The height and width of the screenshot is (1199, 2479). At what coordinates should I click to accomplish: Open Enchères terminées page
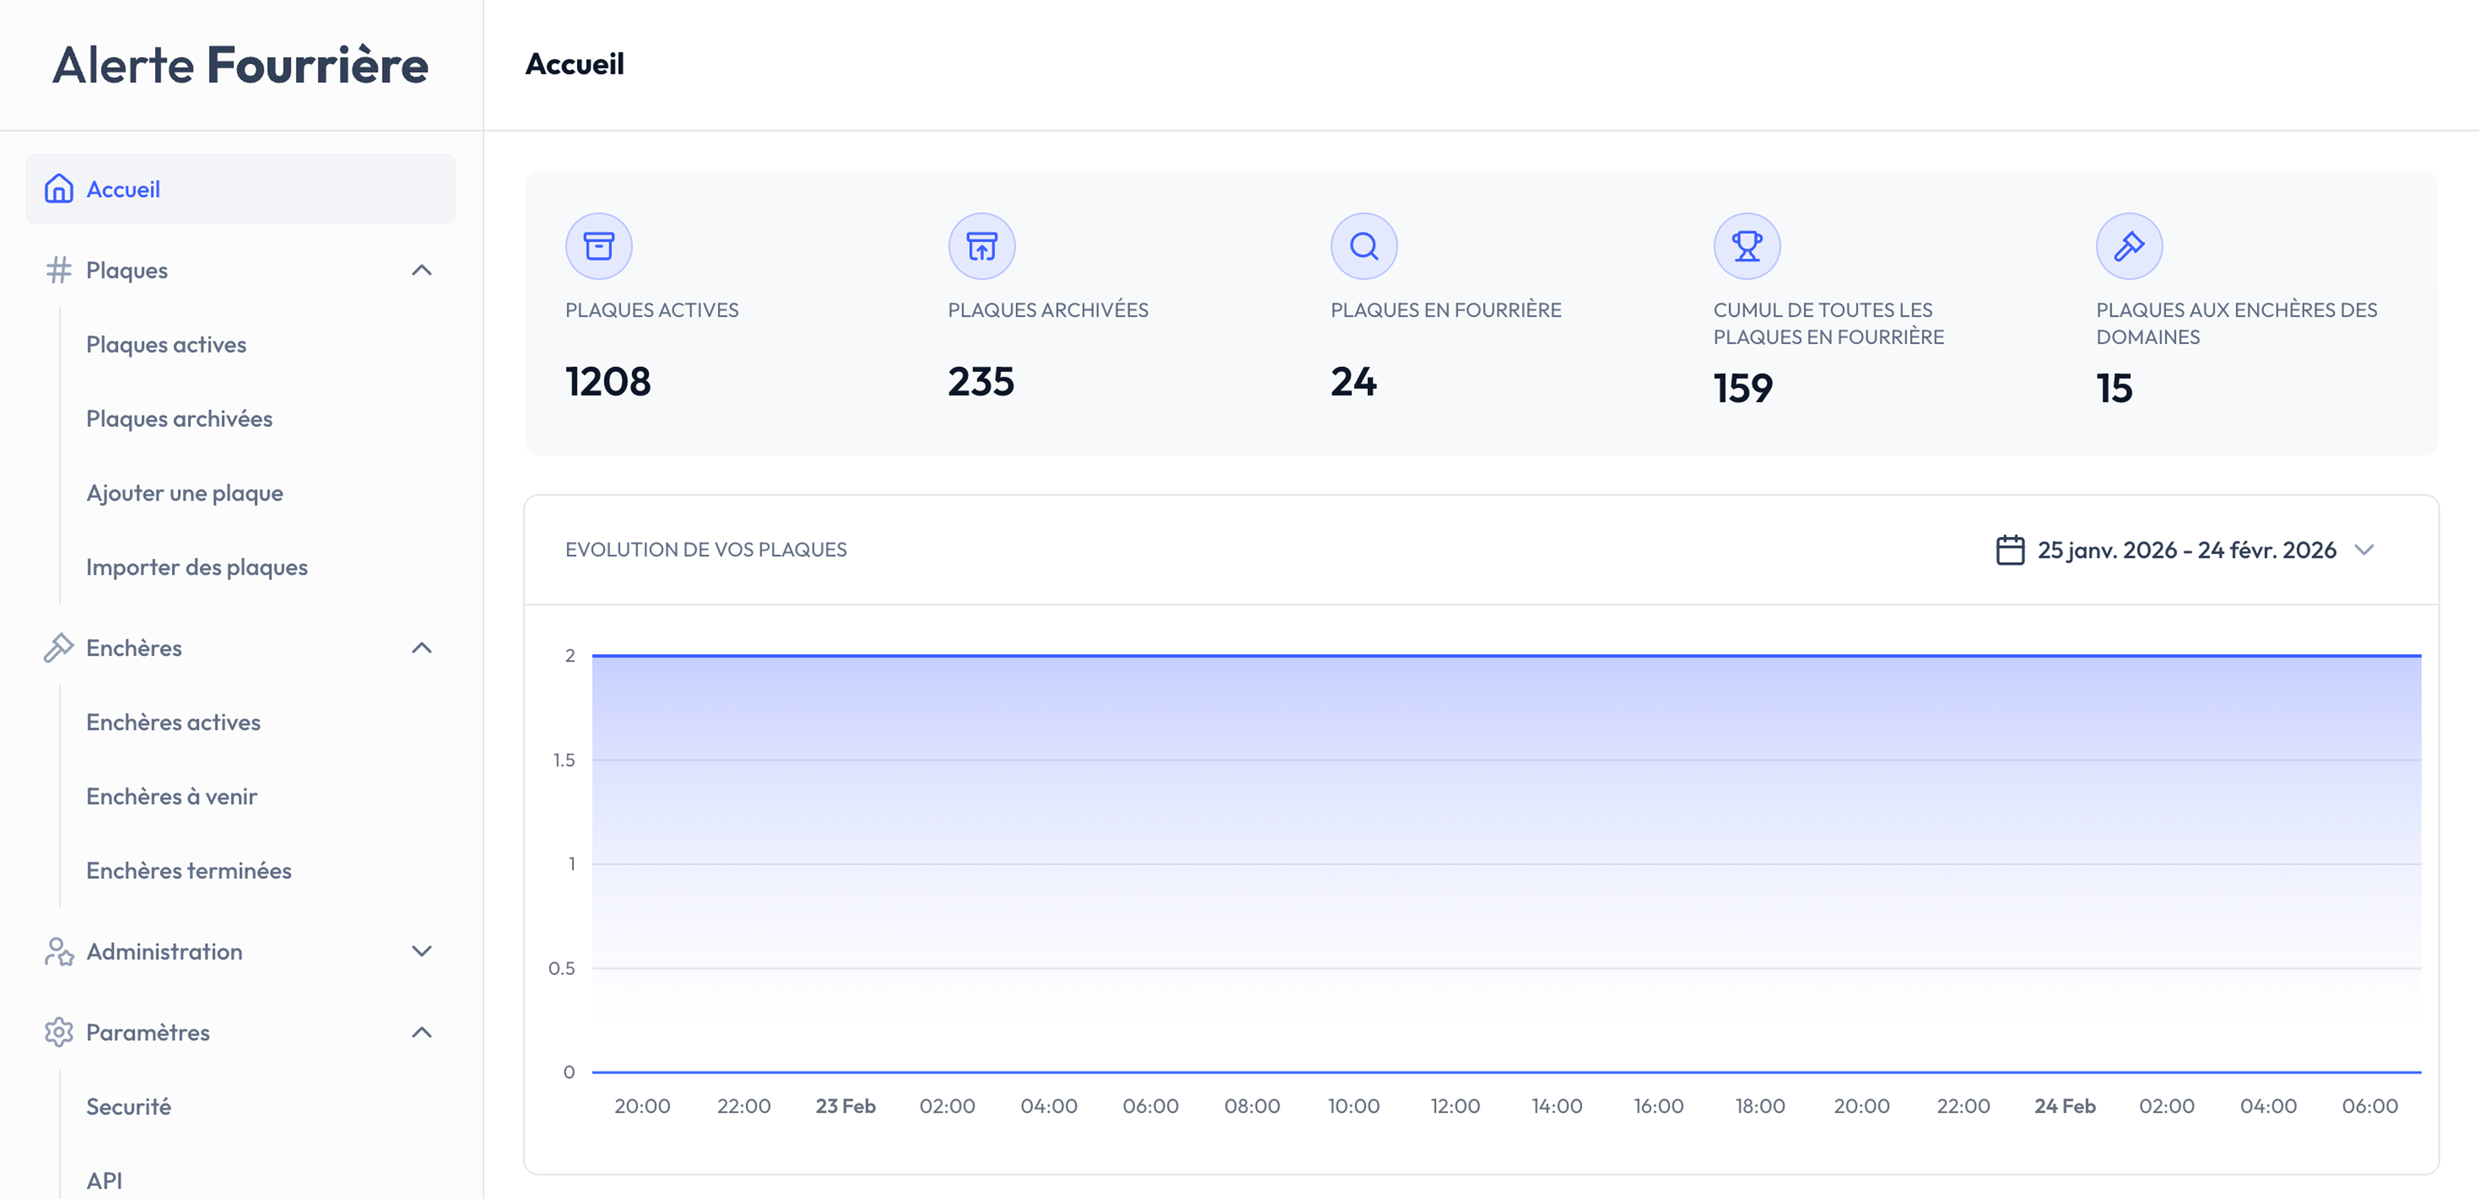pos(189,870)
